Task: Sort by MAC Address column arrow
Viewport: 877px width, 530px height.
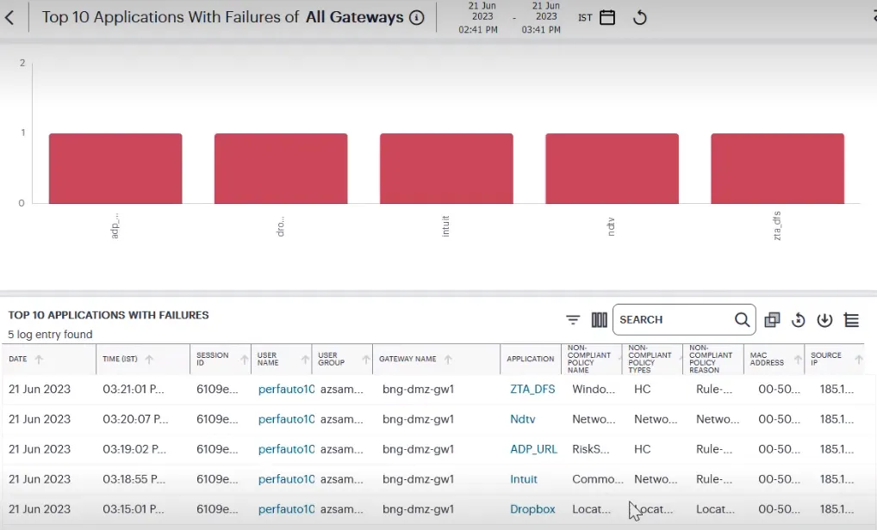Action: coord(798,359)
